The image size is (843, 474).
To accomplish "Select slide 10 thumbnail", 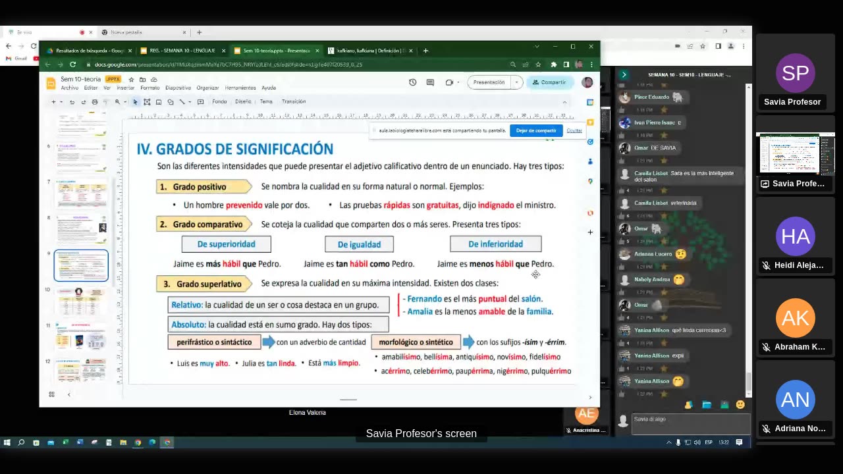I will (82, 301).
